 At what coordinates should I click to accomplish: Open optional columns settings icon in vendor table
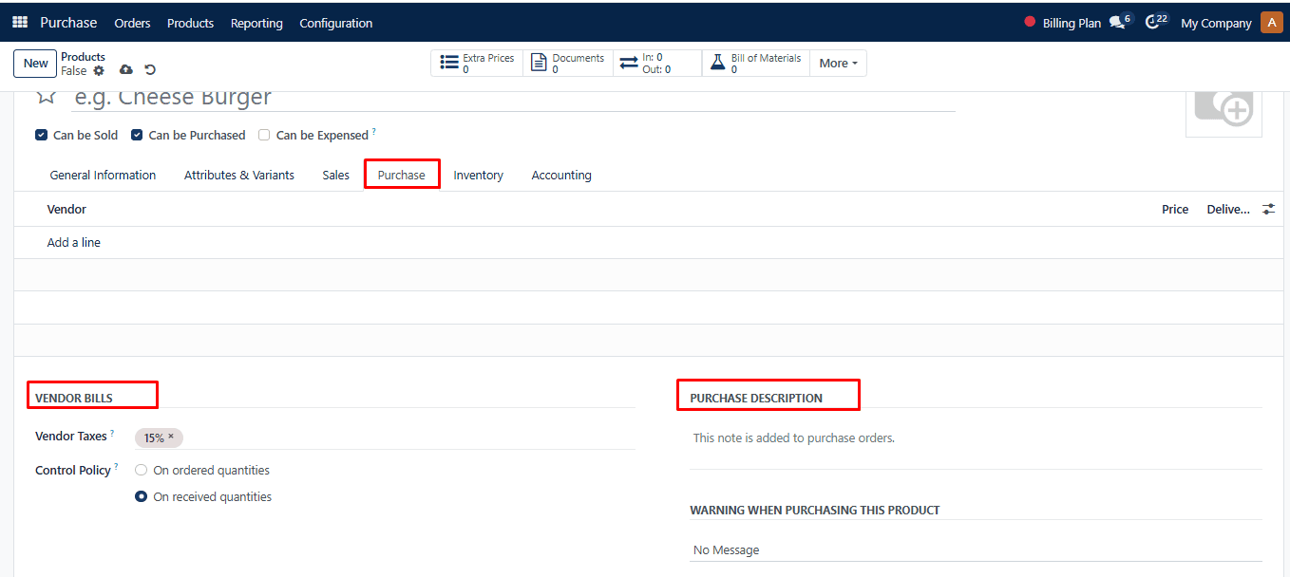[x=1268, y=209]
